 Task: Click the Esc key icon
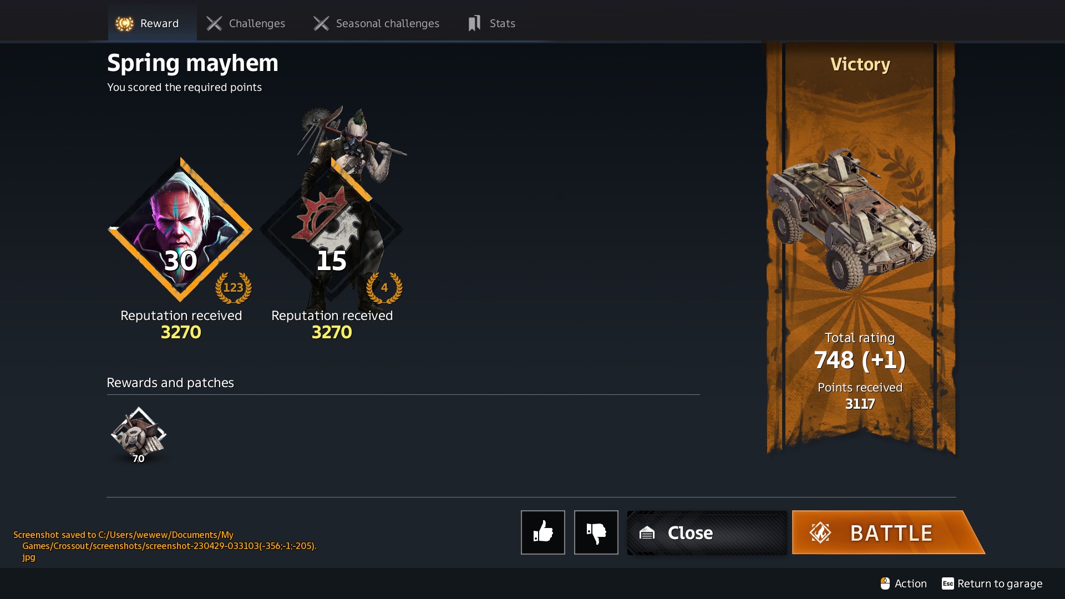tap(947, 583)
